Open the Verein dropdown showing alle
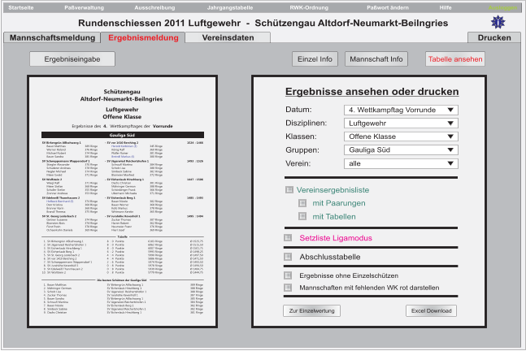This screenshot has height=351, width=526. [401, 163]
